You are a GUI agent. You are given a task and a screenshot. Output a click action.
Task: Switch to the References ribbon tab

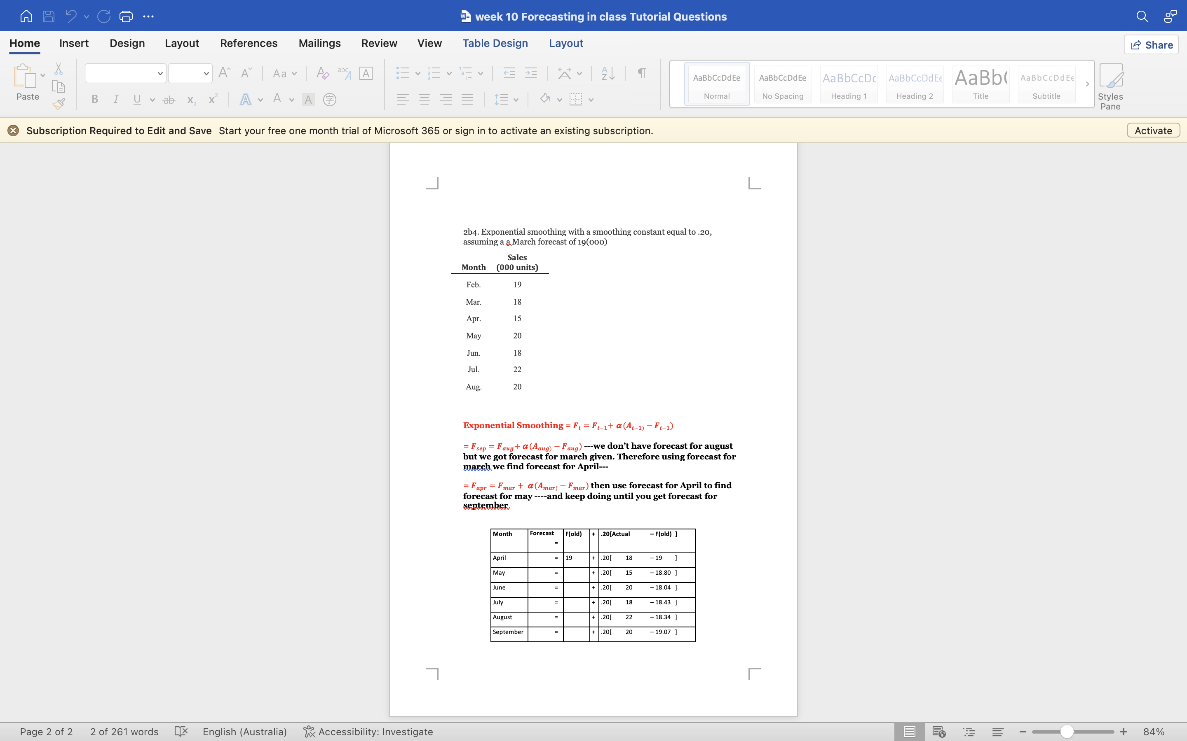(249, 43)
